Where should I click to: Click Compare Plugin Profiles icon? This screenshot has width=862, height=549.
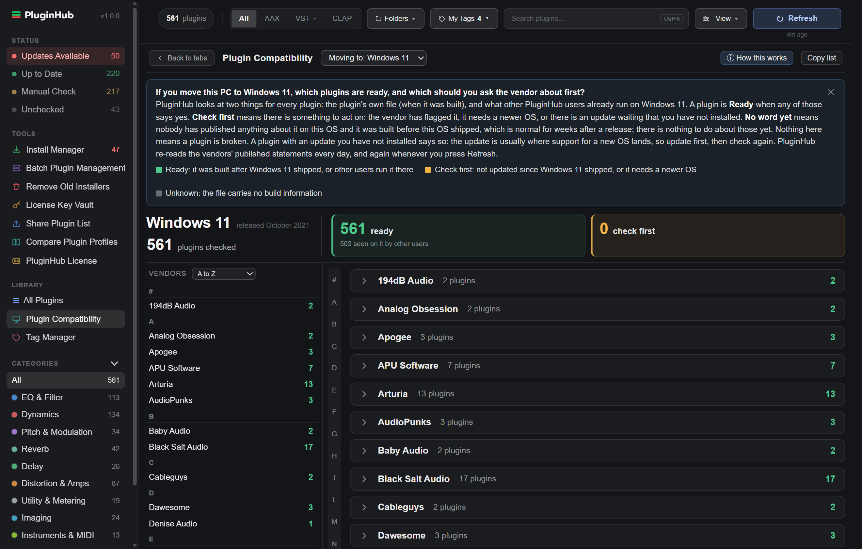click(x=16, y=242)
